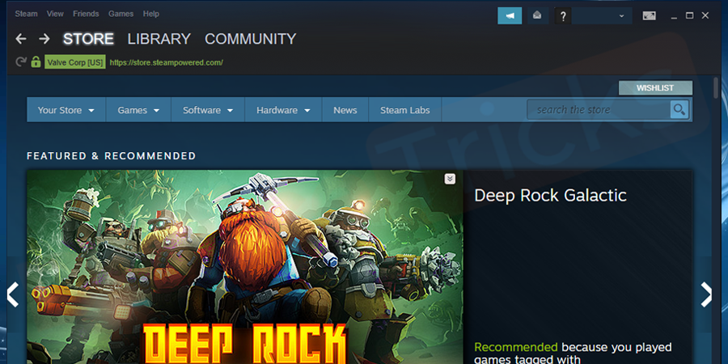728x364 pixels.
Task: Show next featured game carousel arrow
Action: (706, 294)
